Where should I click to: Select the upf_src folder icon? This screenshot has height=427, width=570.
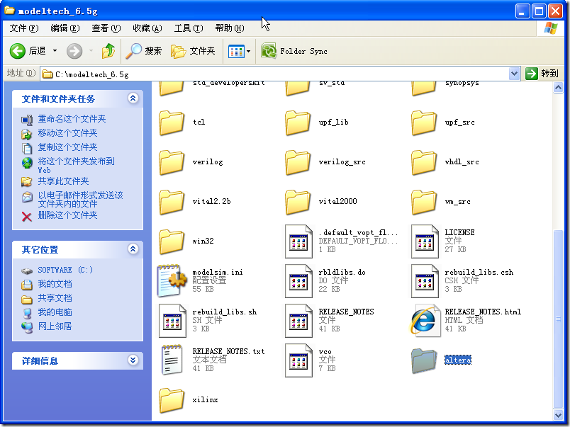pyautogui.click(x=423, y=123)
